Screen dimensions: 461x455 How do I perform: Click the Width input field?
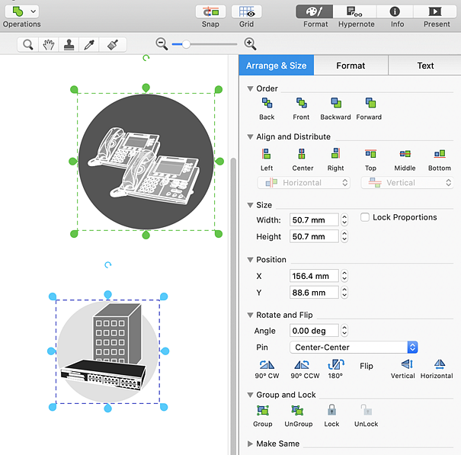313,219
